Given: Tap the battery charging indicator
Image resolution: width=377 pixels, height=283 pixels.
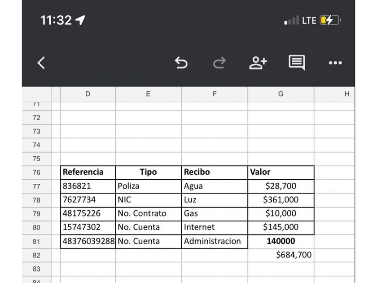Looking at the screenshot, I should [x=330, y=20].
